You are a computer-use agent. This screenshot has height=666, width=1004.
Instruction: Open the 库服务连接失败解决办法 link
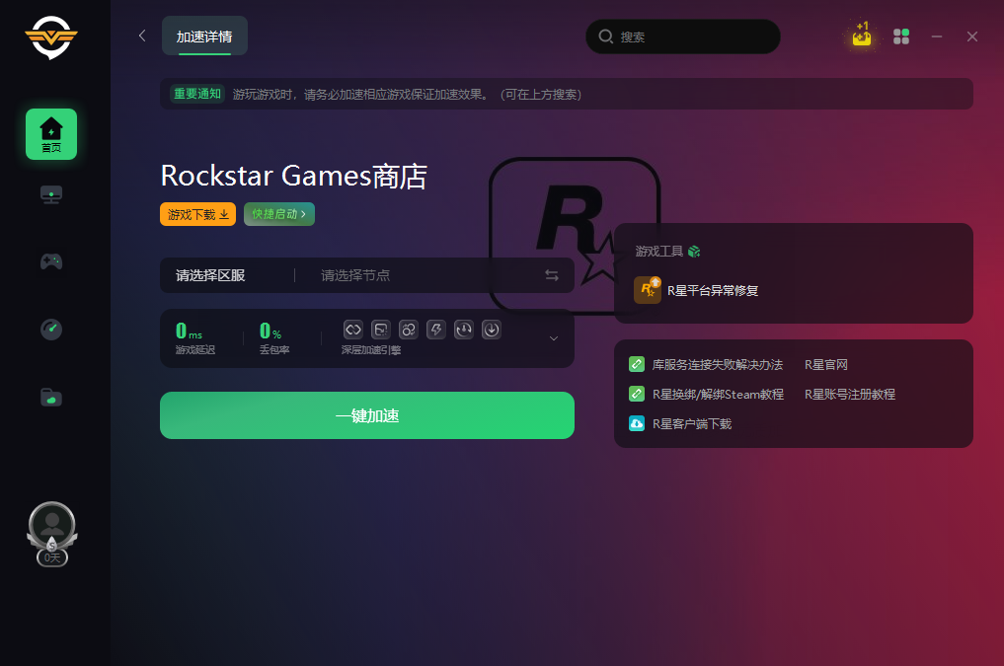tap(717, 365)
